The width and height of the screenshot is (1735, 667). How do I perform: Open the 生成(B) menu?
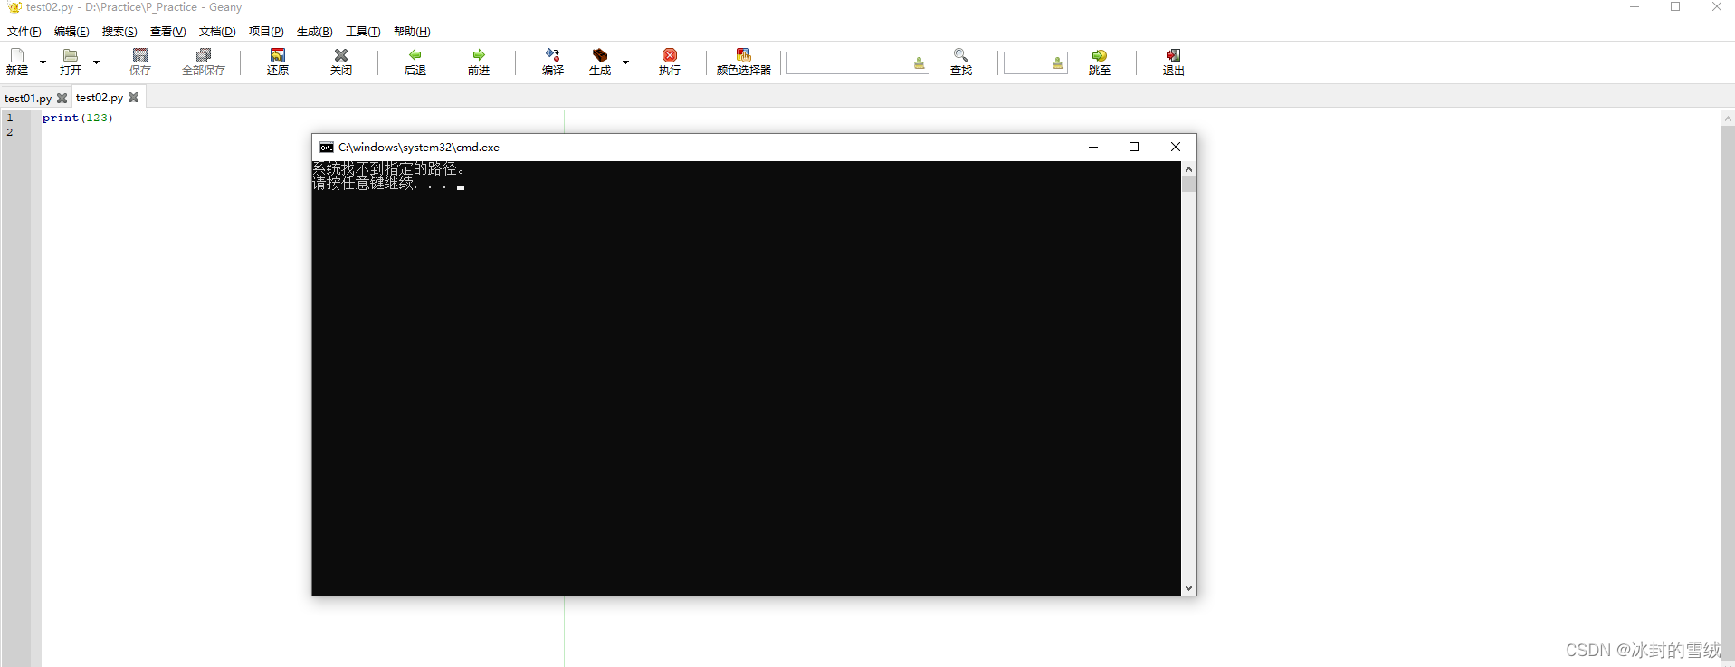click(x=315, y=32)
